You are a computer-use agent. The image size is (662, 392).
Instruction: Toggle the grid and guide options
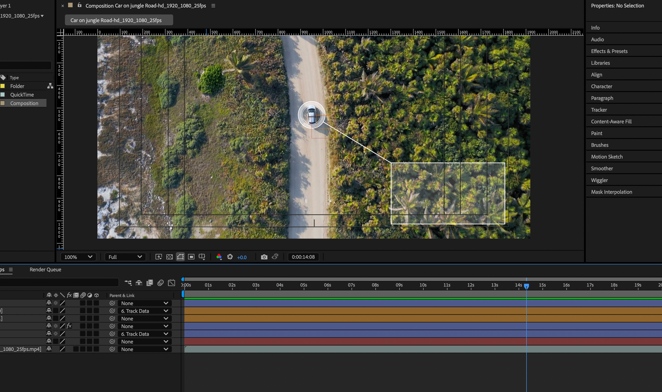coord(202,257)
